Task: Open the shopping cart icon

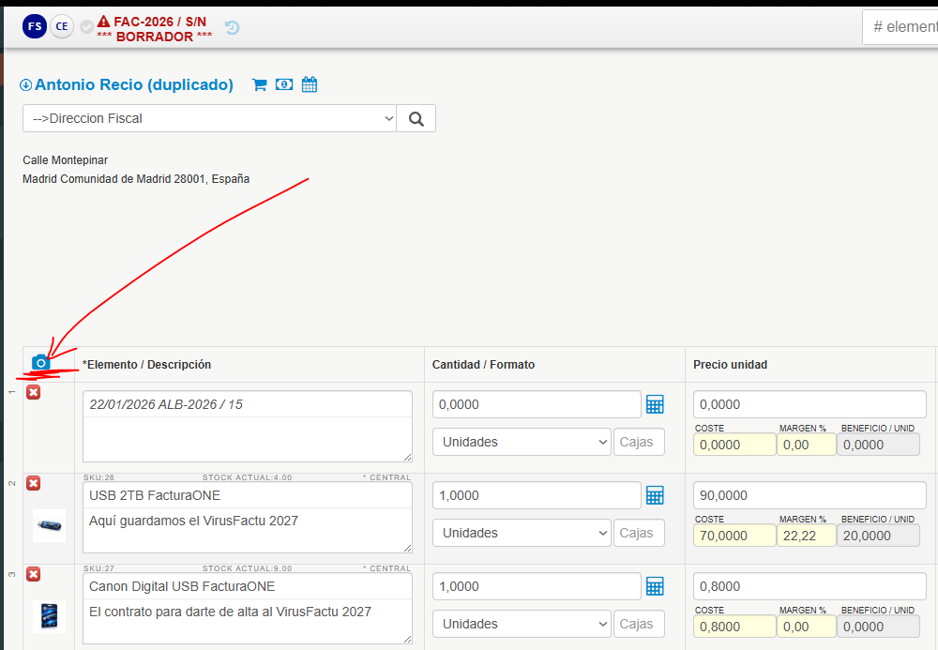Action: coord(259,85)
